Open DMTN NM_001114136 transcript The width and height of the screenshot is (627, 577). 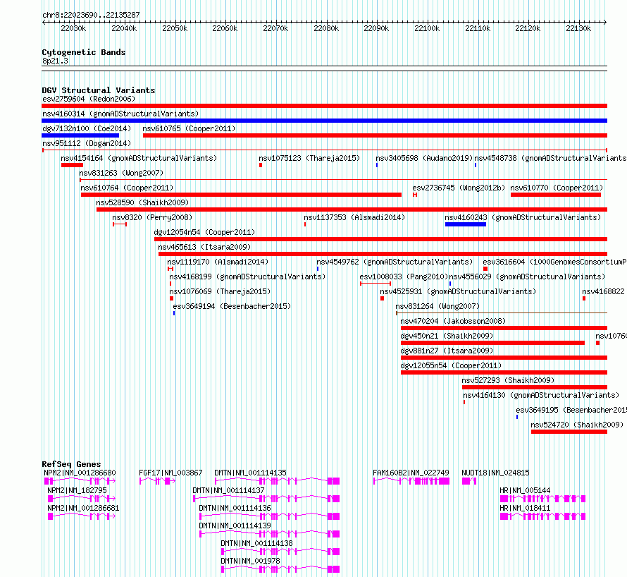270,516
